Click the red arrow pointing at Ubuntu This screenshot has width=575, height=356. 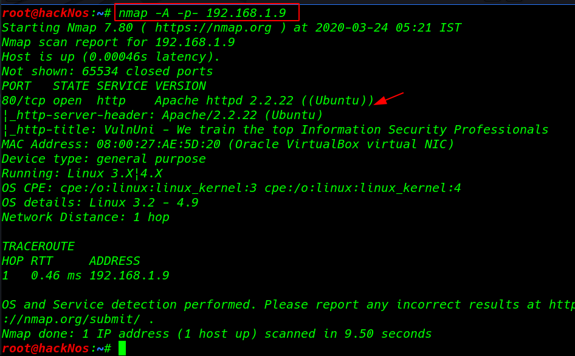pyautogui.click(x=389, y=98)
